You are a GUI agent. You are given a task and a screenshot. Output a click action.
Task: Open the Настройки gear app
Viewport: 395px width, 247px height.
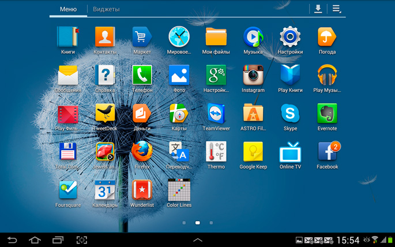[290, 37]
